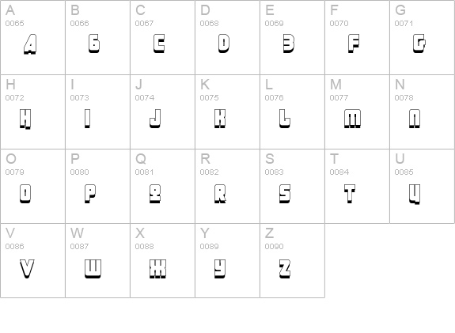This screenshot has width=455, height=333.
Task: Select the V glyph cell 0086
Action: 32,260
